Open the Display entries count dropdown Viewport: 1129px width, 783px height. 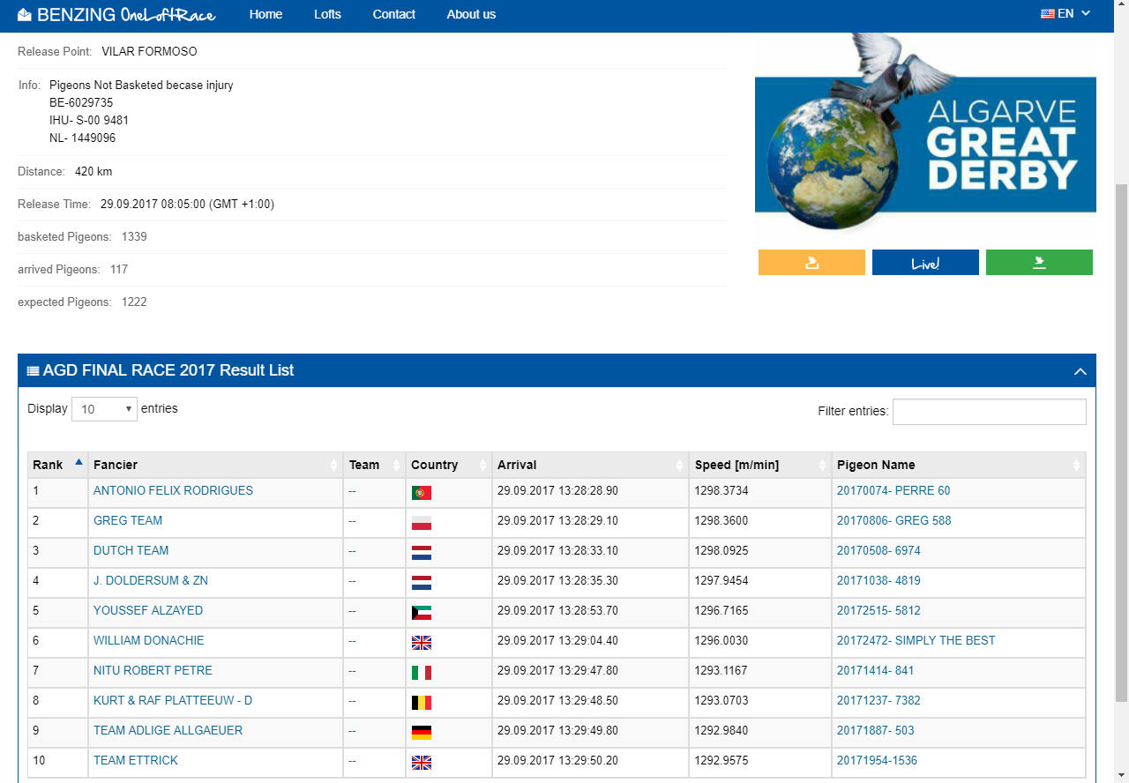104,409
